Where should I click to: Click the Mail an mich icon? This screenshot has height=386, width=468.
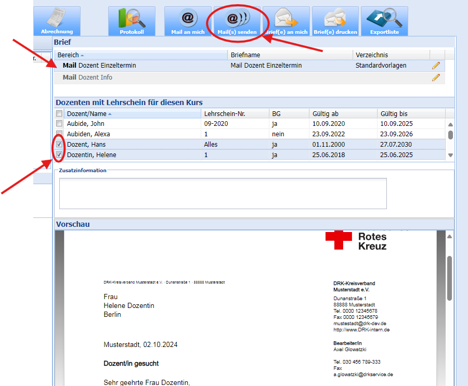click(188, 21)
